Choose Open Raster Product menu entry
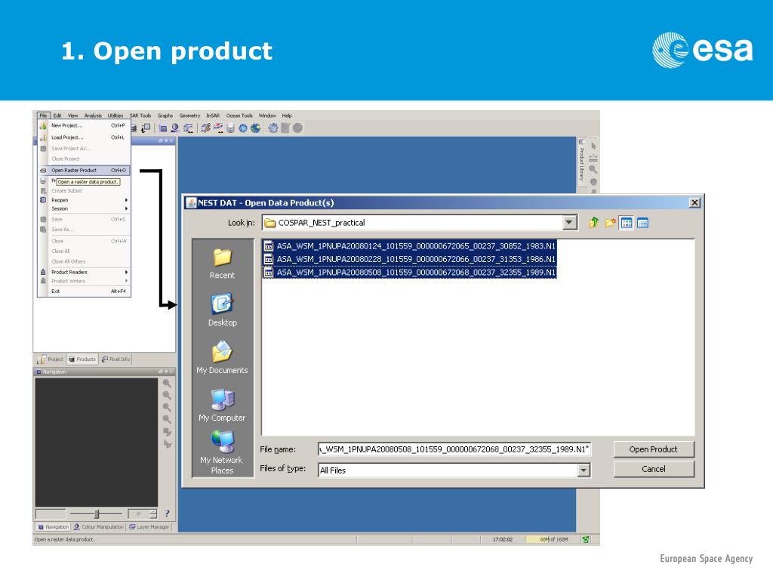The width and height of the screenshot is (773, 580). click(85, 170)
